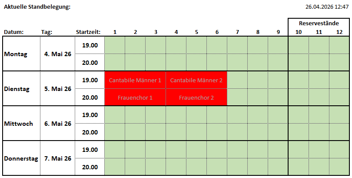Click the Cantabile Männer 1 booking
This screenshot has height=178, width=352.
coord(135,80)
